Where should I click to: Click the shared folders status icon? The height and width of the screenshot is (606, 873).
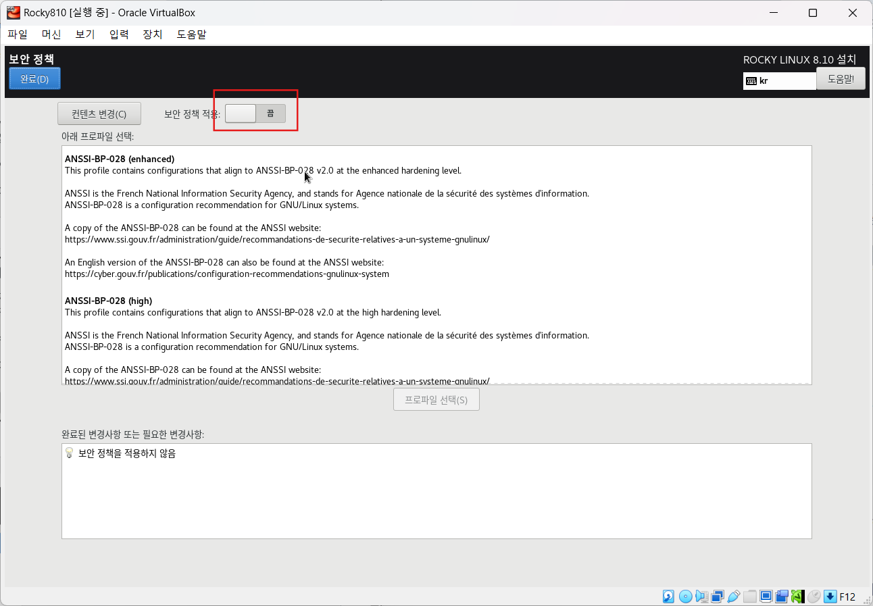[750, 597]
